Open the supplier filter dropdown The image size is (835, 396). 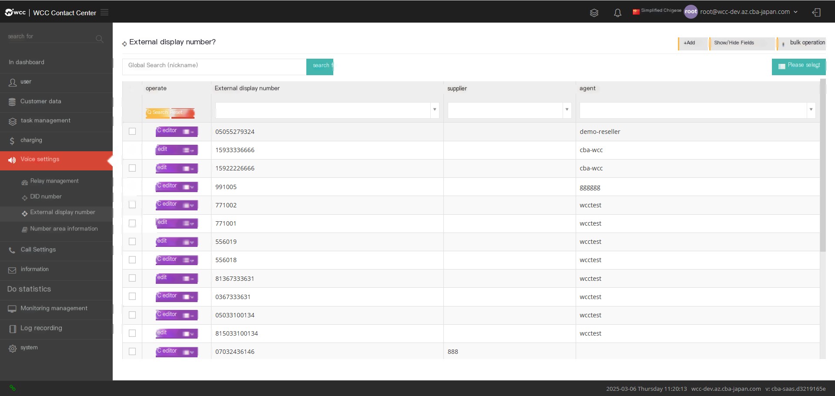[x=567, y=110]
